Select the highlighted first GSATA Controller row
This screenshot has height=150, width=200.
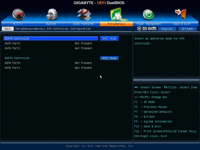(51, 38)
